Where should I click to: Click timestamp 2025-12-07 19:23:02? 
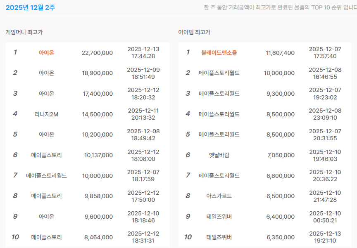[325, 94]
